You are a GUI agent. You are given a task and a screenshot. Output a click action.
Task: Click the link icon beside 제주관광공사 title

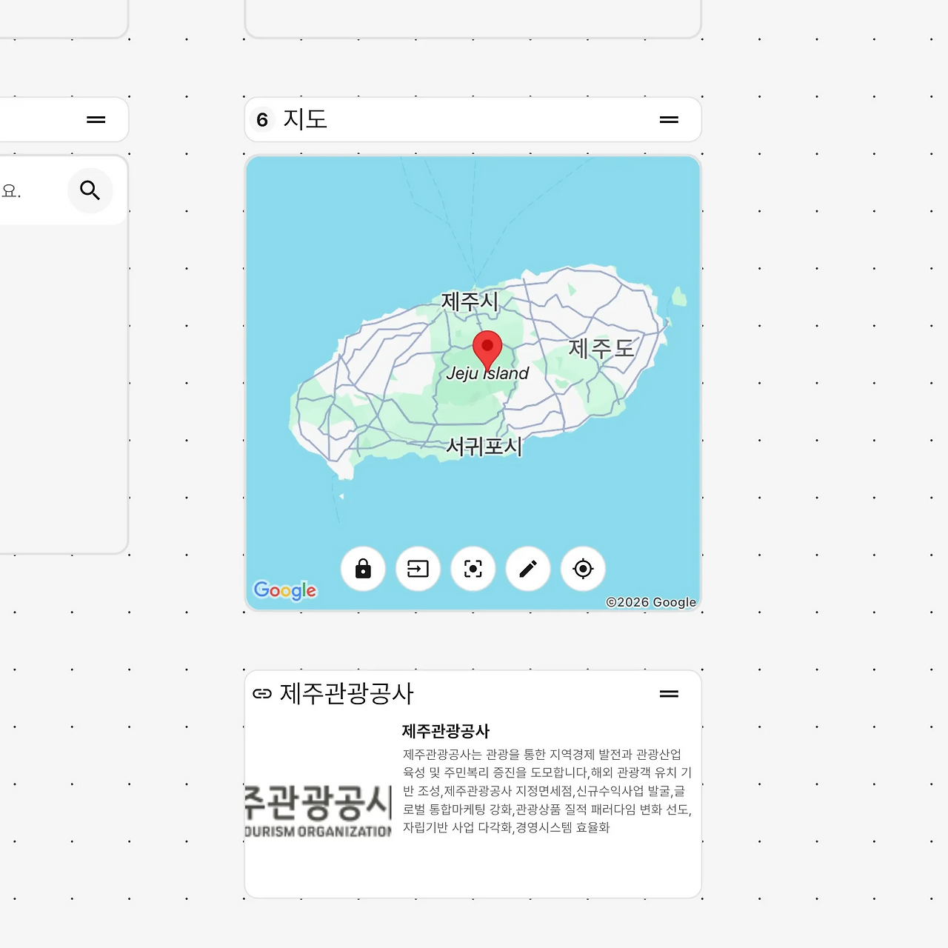coord(262,694)
